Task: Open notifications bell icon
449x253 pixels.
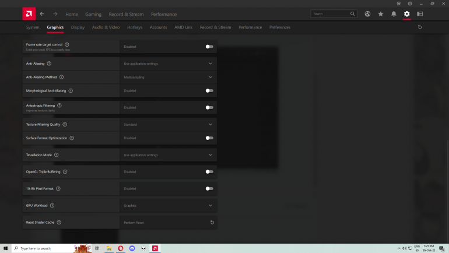Action: [x=394, y=14]
